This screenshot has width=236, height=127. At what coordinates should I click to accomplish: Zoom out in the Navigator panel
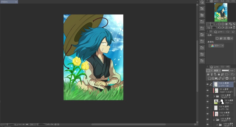(219, 24)
